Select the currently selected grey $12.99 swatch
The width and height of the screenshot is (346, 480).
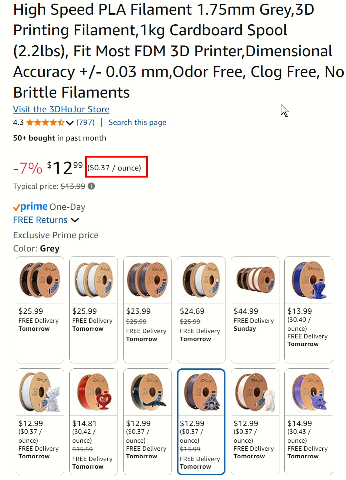tap(201, 421)
